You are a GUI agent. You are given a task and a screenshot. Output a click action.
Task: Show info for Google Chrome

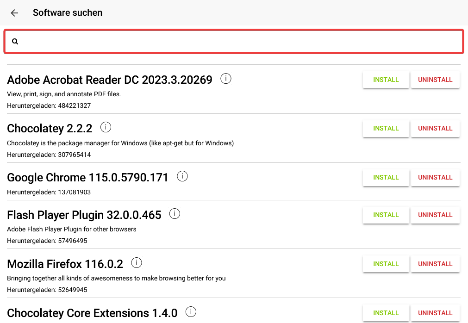point(182,176)
